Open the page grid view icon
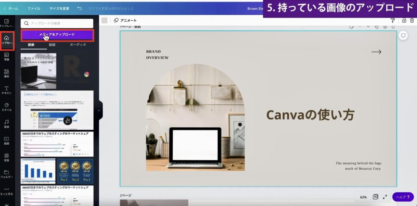The width and height of the screenshot is (417, 206). 375,197
